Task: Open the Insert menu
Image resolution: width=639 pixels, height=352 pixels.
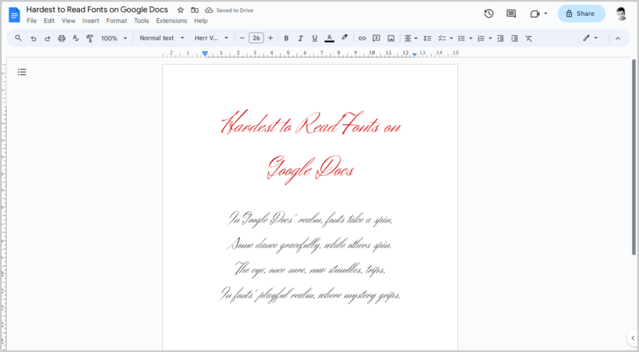Action: click(x=91, y=21)
